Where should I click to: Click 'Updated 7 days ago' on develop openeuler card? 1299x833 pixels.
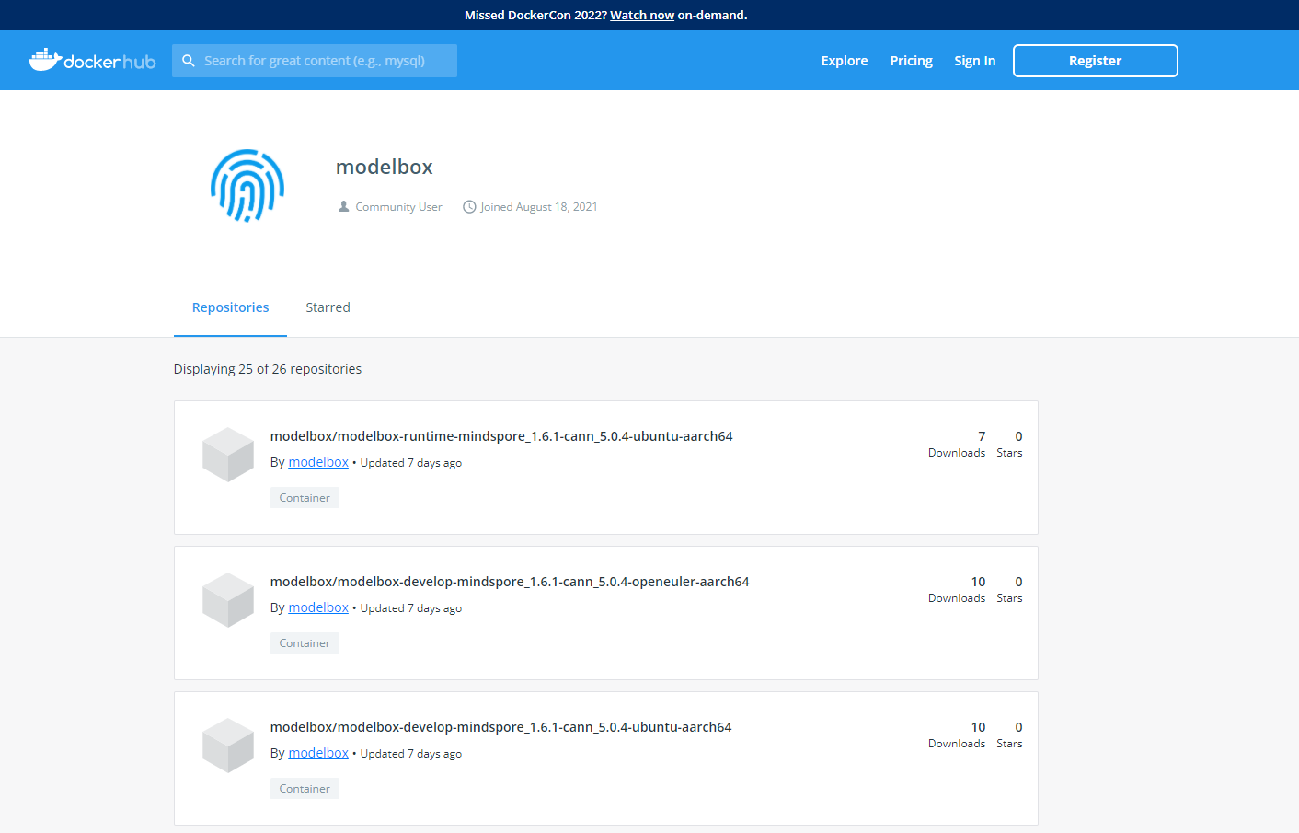411,608
